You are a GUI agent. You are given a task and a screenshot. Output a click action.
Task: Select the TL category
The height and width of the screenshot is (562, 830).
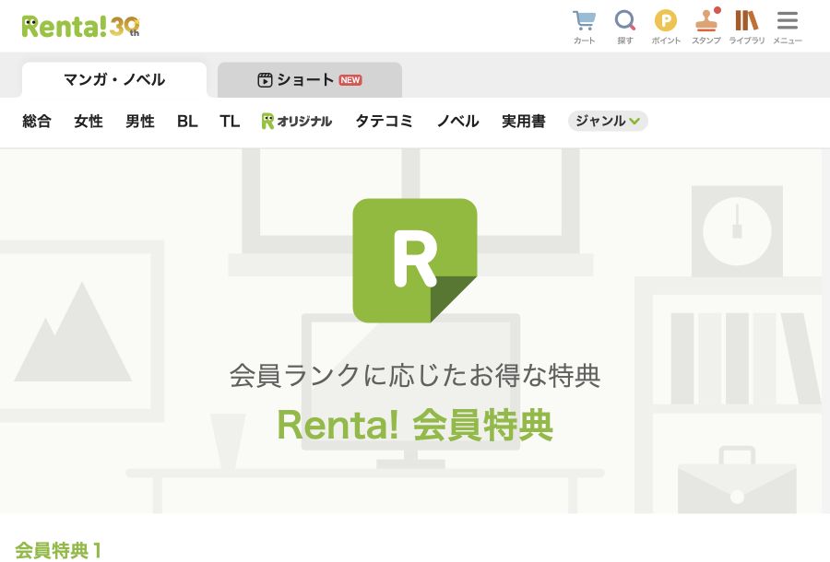point(230,121)
